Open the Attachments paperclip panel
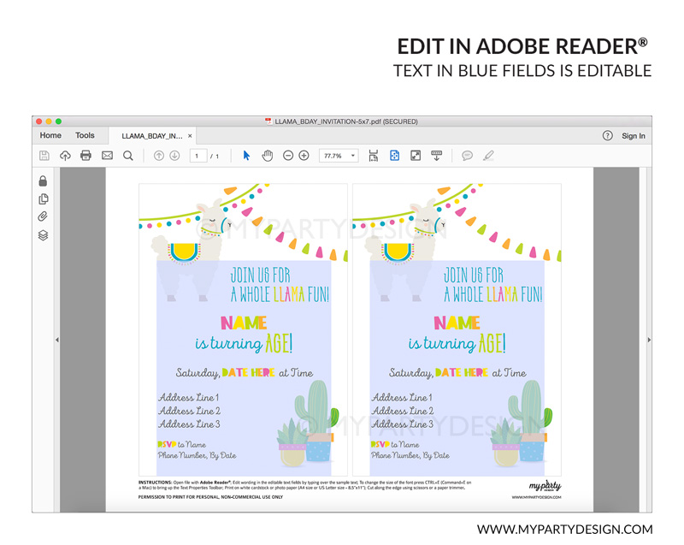The height and width of the screenshot is (545, 684). click(x=43, y=217)
